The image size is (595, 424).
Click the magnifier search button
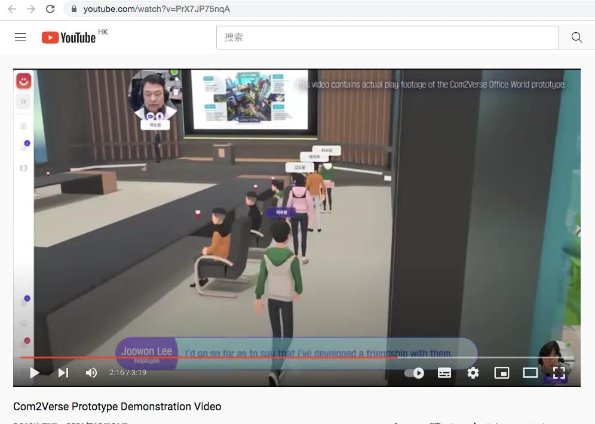coord(576,38)
